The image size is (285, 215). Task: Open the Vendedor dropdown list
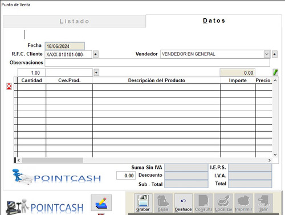pyautogui.click(x=267, y=54)
